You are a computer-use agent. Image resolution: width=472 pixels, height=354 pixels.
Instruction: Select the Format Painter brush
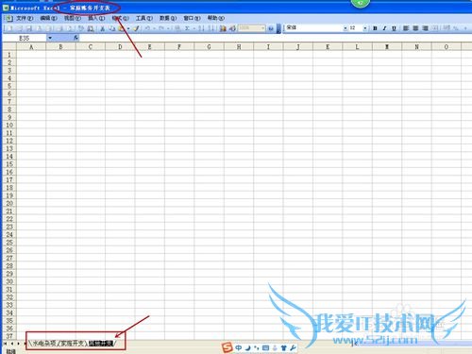click(136, 28)
